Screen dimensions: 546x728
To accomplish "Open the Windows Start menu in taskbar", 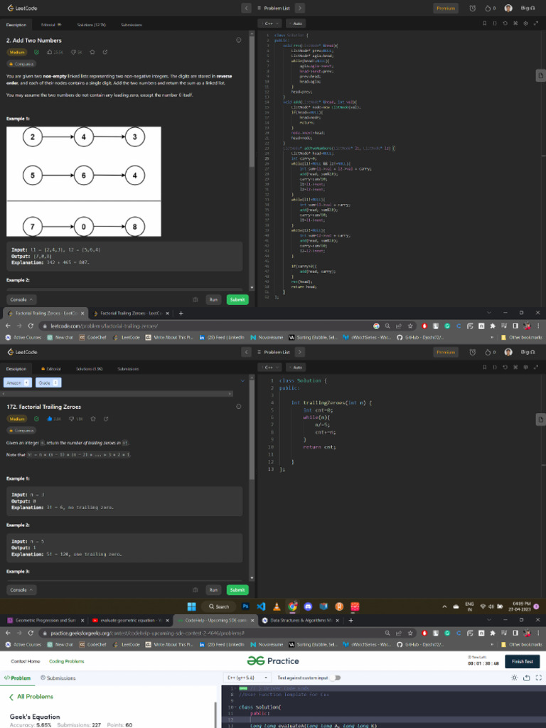I will [x=191, y=606].
